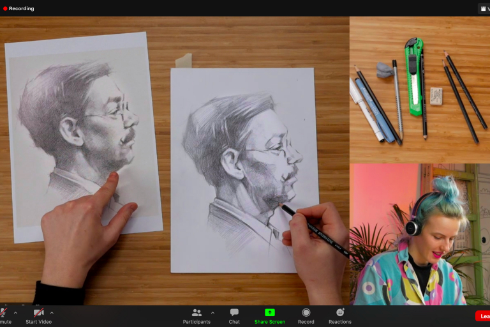Toggle the Record control
The height and width of the screenshot is (327, 490).
[x=306, y=316]
